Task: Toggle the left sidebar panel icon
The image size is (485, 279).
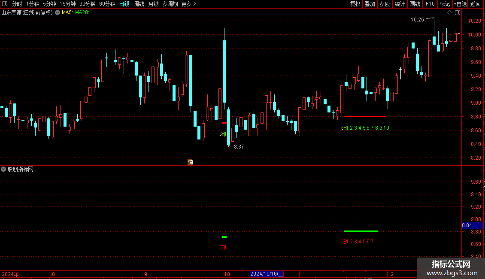Action: tap(5, 4)
